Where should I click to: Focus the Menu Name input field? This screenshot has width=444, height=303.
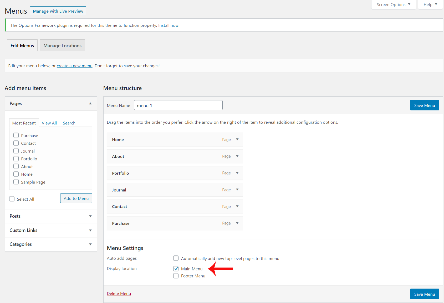(x=178, y=105)
